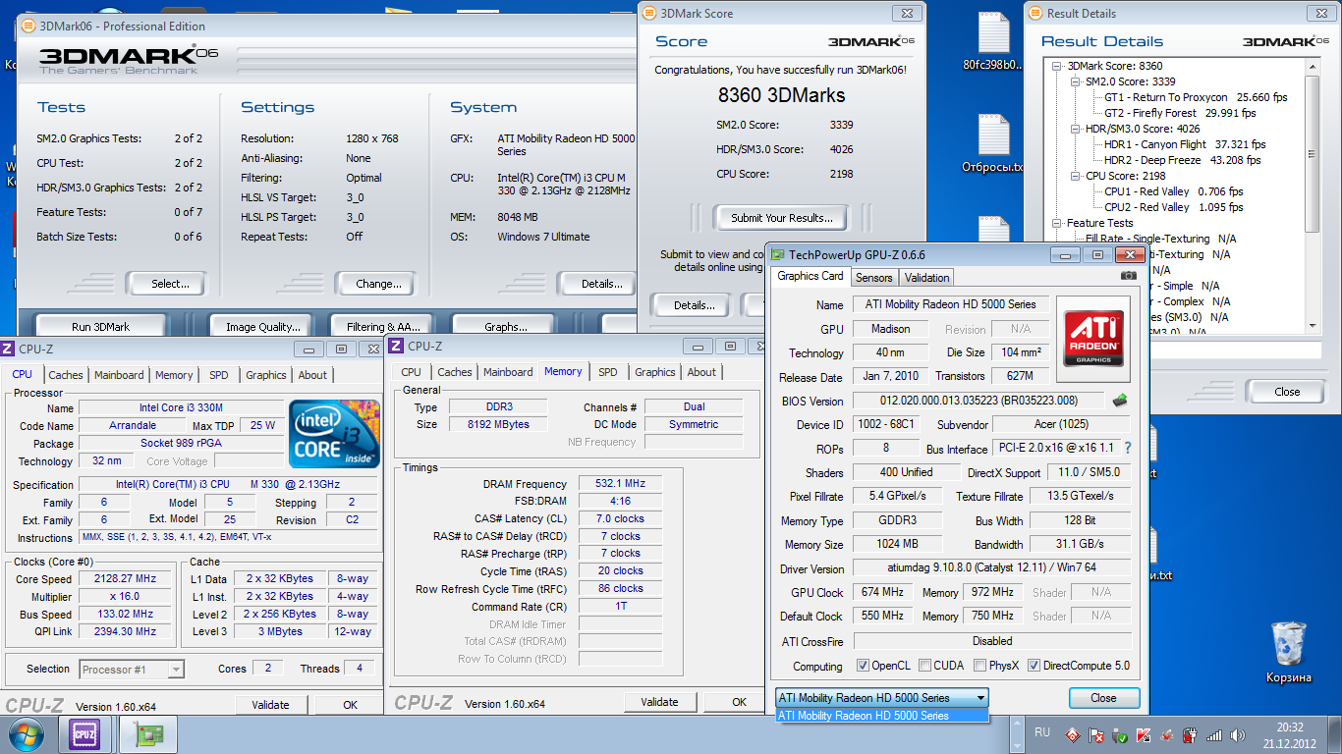Click the Action Center flag tray icon
Viewport: 1342px width, 754px height.
(x=1097, y=734)
